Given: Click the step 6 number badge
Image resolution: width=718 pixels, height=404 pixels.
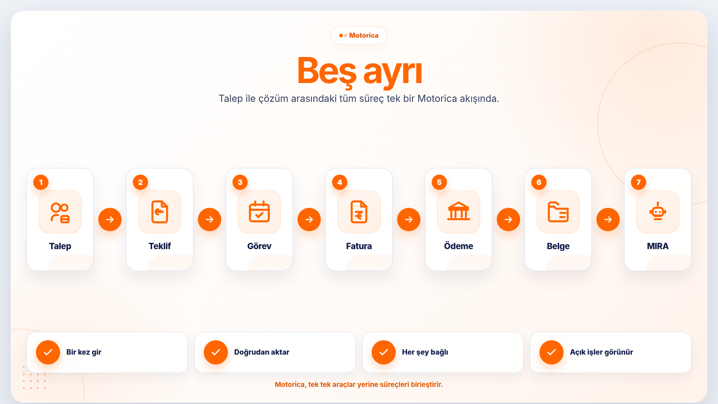Looking at the screenshot, I should coord(539,182).
